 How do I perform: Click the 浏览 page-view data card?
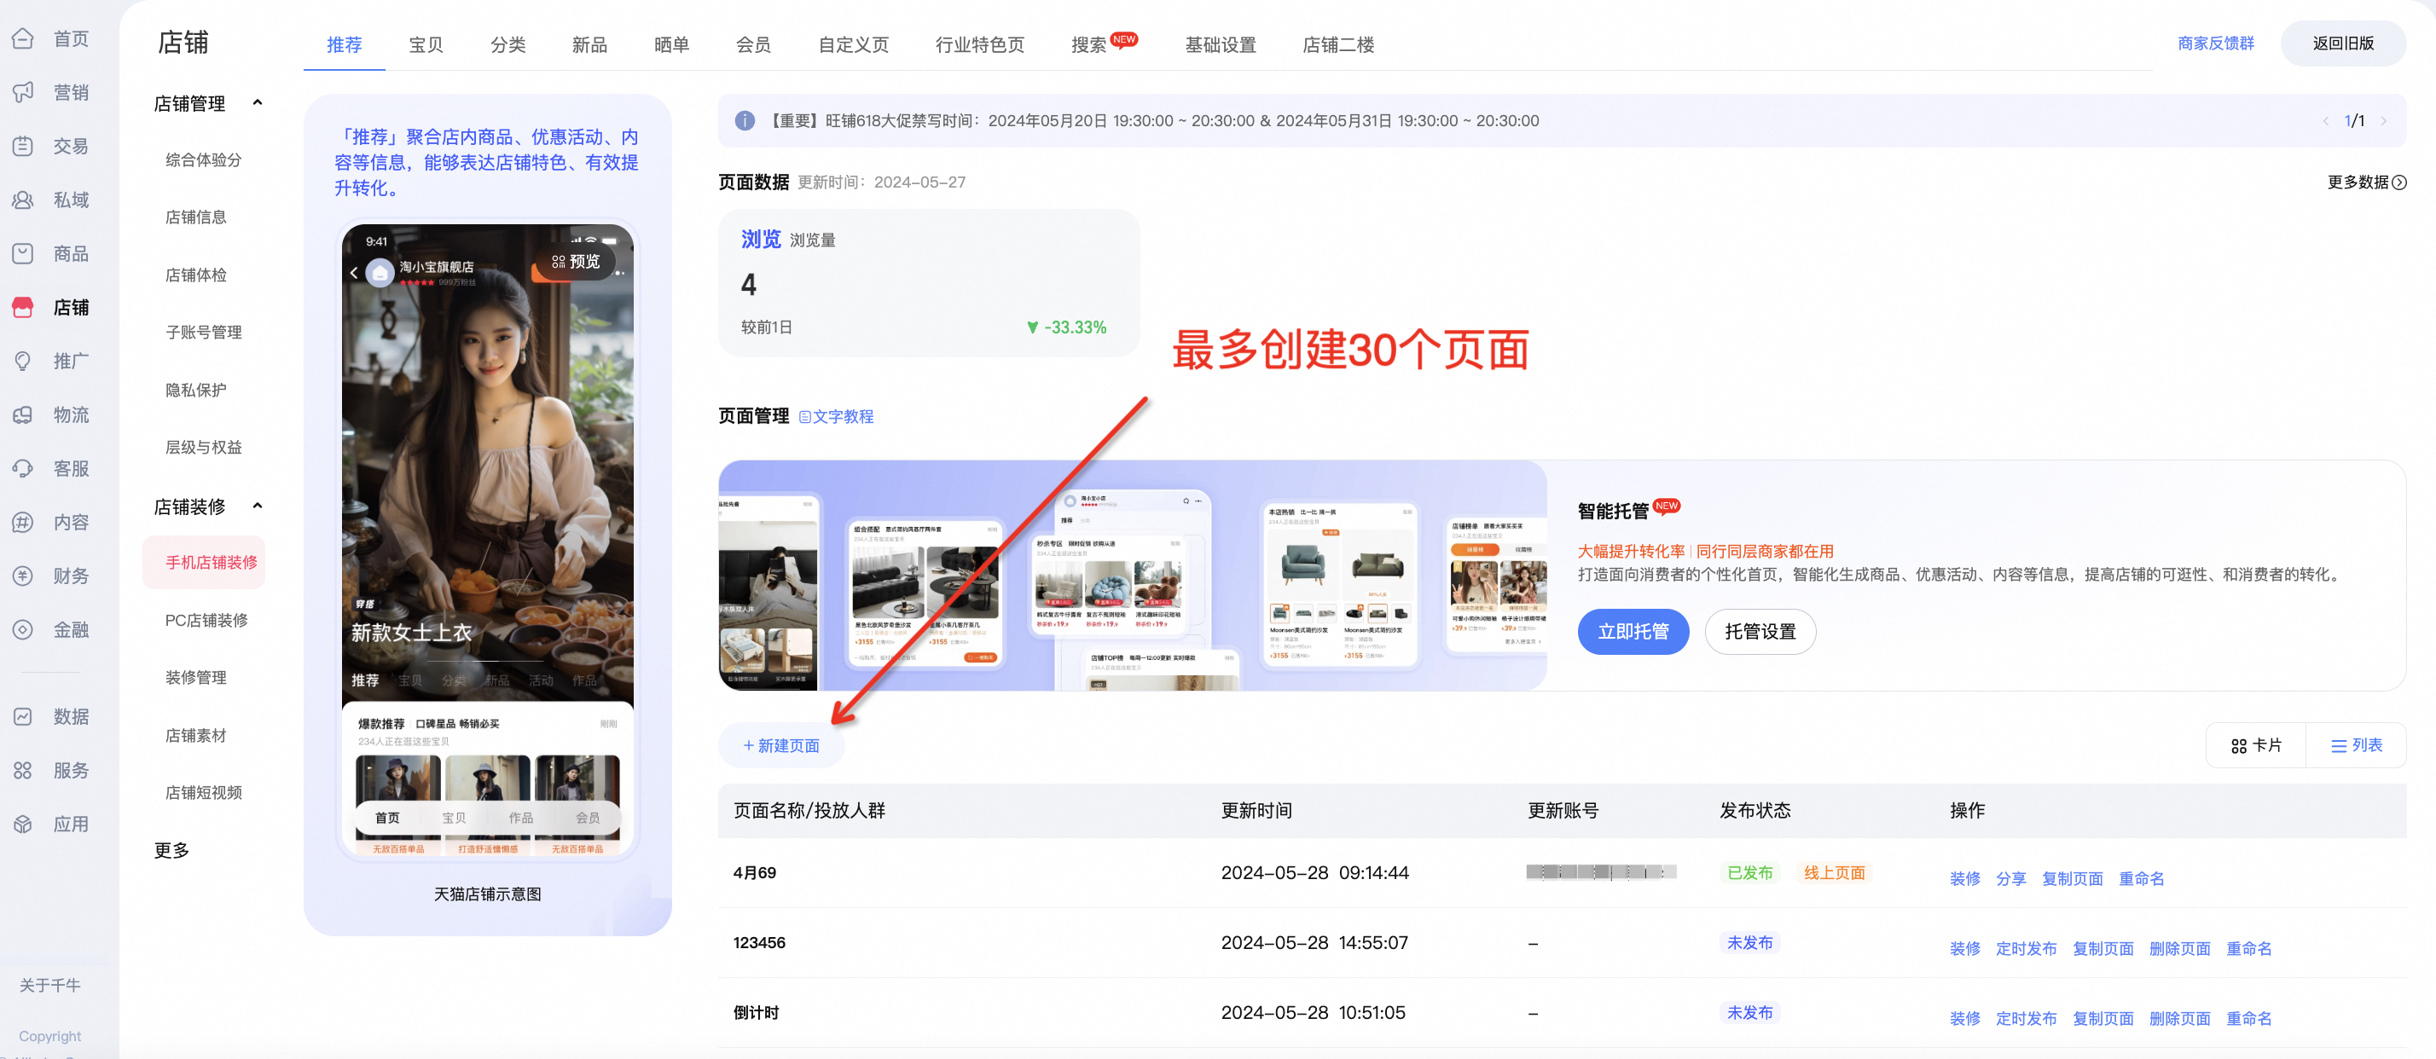coord(929,283)
